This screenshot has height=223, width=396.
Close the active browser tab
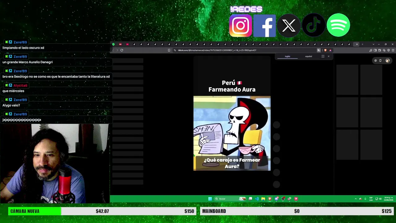pos(357,44)
